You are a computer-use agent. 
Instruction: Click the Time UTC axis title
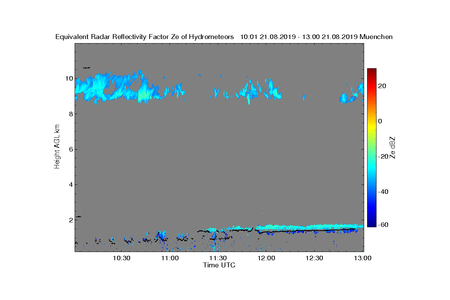click(219, 265)
